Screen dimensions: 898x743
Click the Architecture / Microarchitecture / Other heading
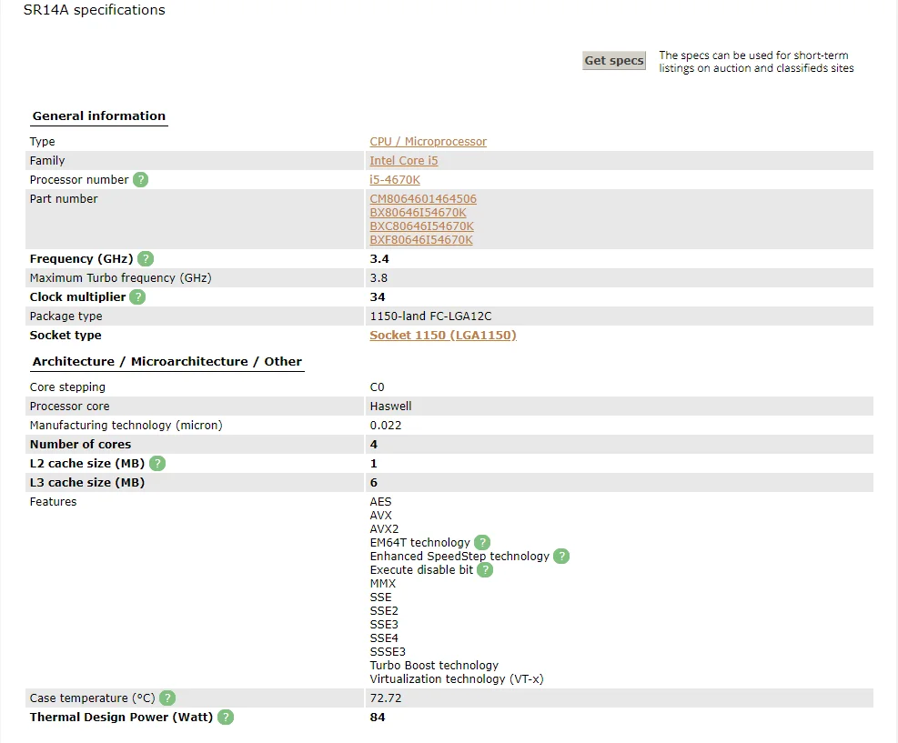(167, 362)
